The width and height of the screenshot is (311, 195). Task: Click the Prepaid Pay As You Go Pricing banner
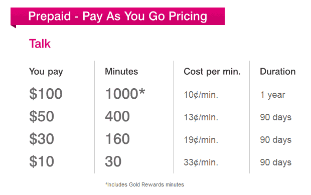coord(117,17)
